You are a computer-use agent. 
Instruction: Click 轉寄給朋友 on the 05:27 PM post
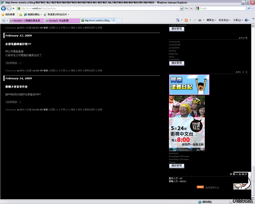click(90, 28)
